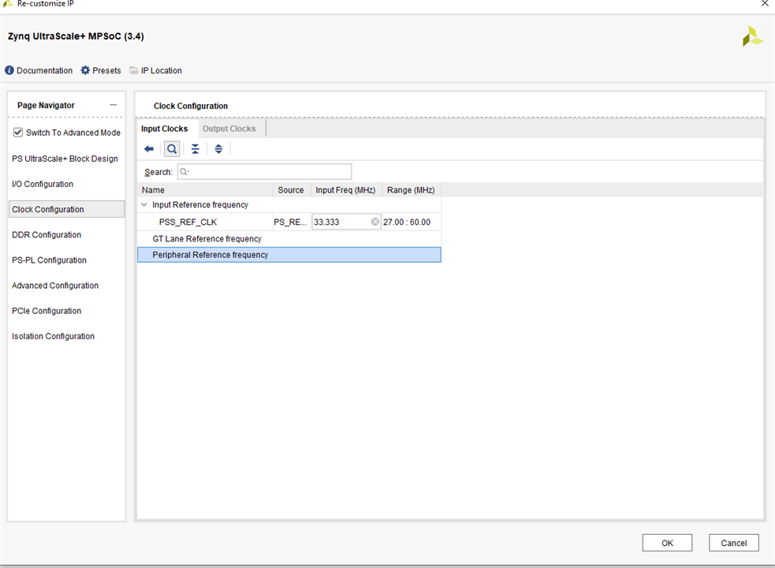This screenshot has height=568, width=775.
Task: Click the Expand All icon
Action: 218,149
